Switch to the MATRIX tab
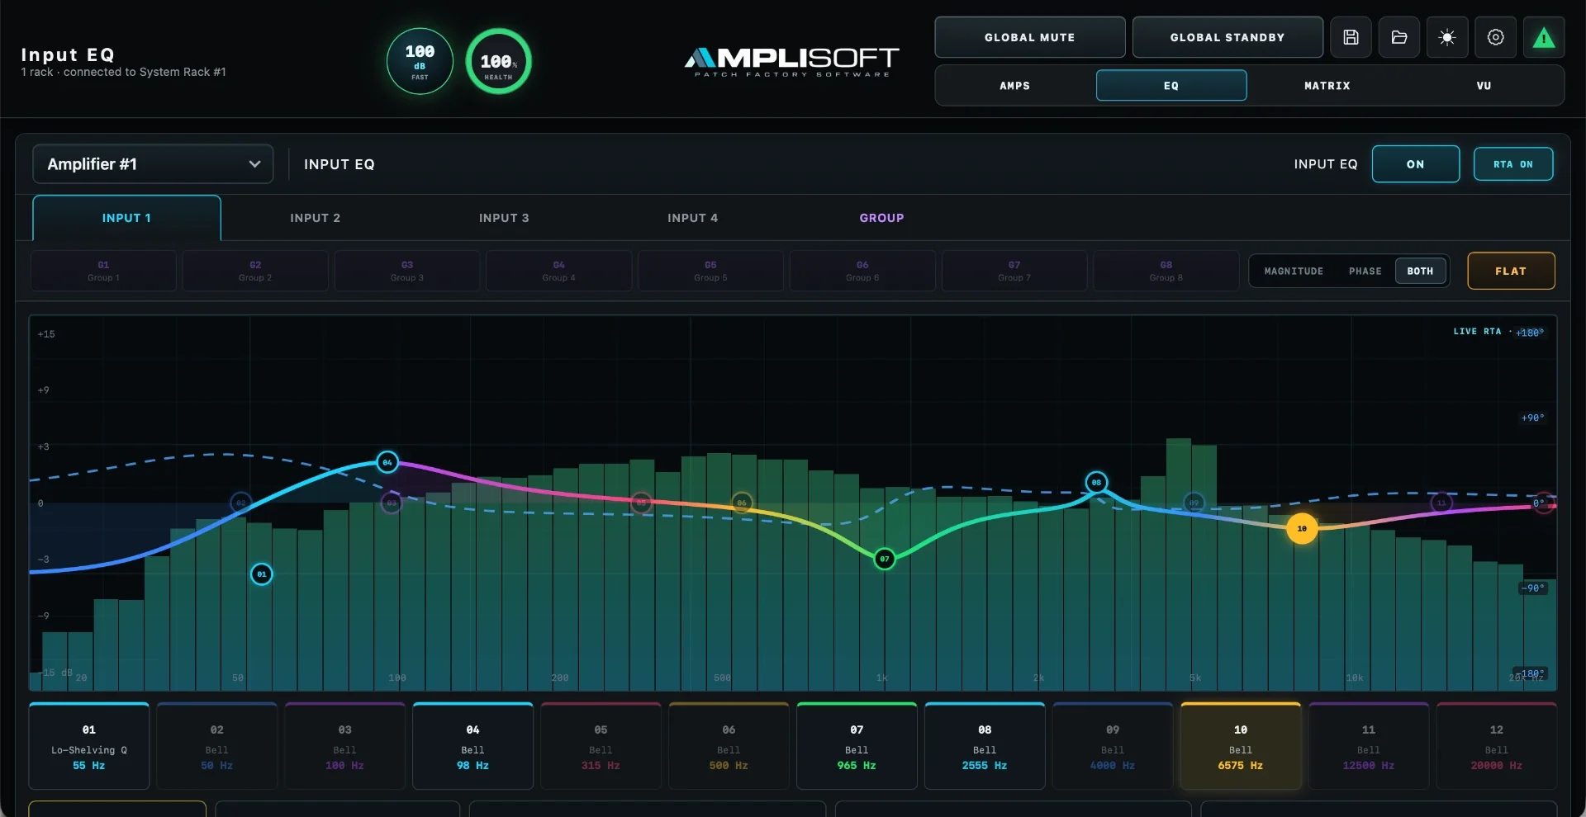Image resolution: width=1586 pixels, height=817 pixels. 1327,86
